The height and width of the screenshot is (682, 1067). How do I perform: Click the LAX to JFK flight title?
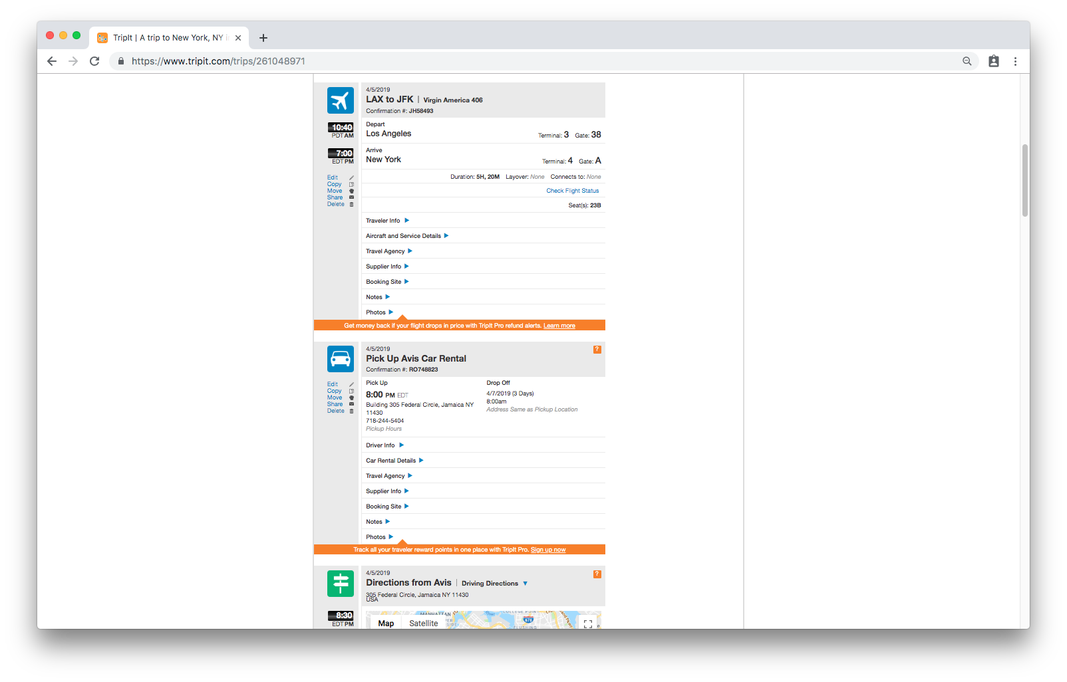390,100
